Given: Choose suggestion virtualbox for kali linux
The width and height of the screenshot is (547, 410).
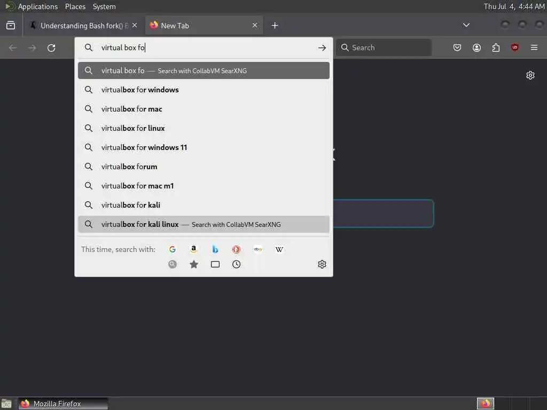Looking at the screenshot, I should click(204, 225).
